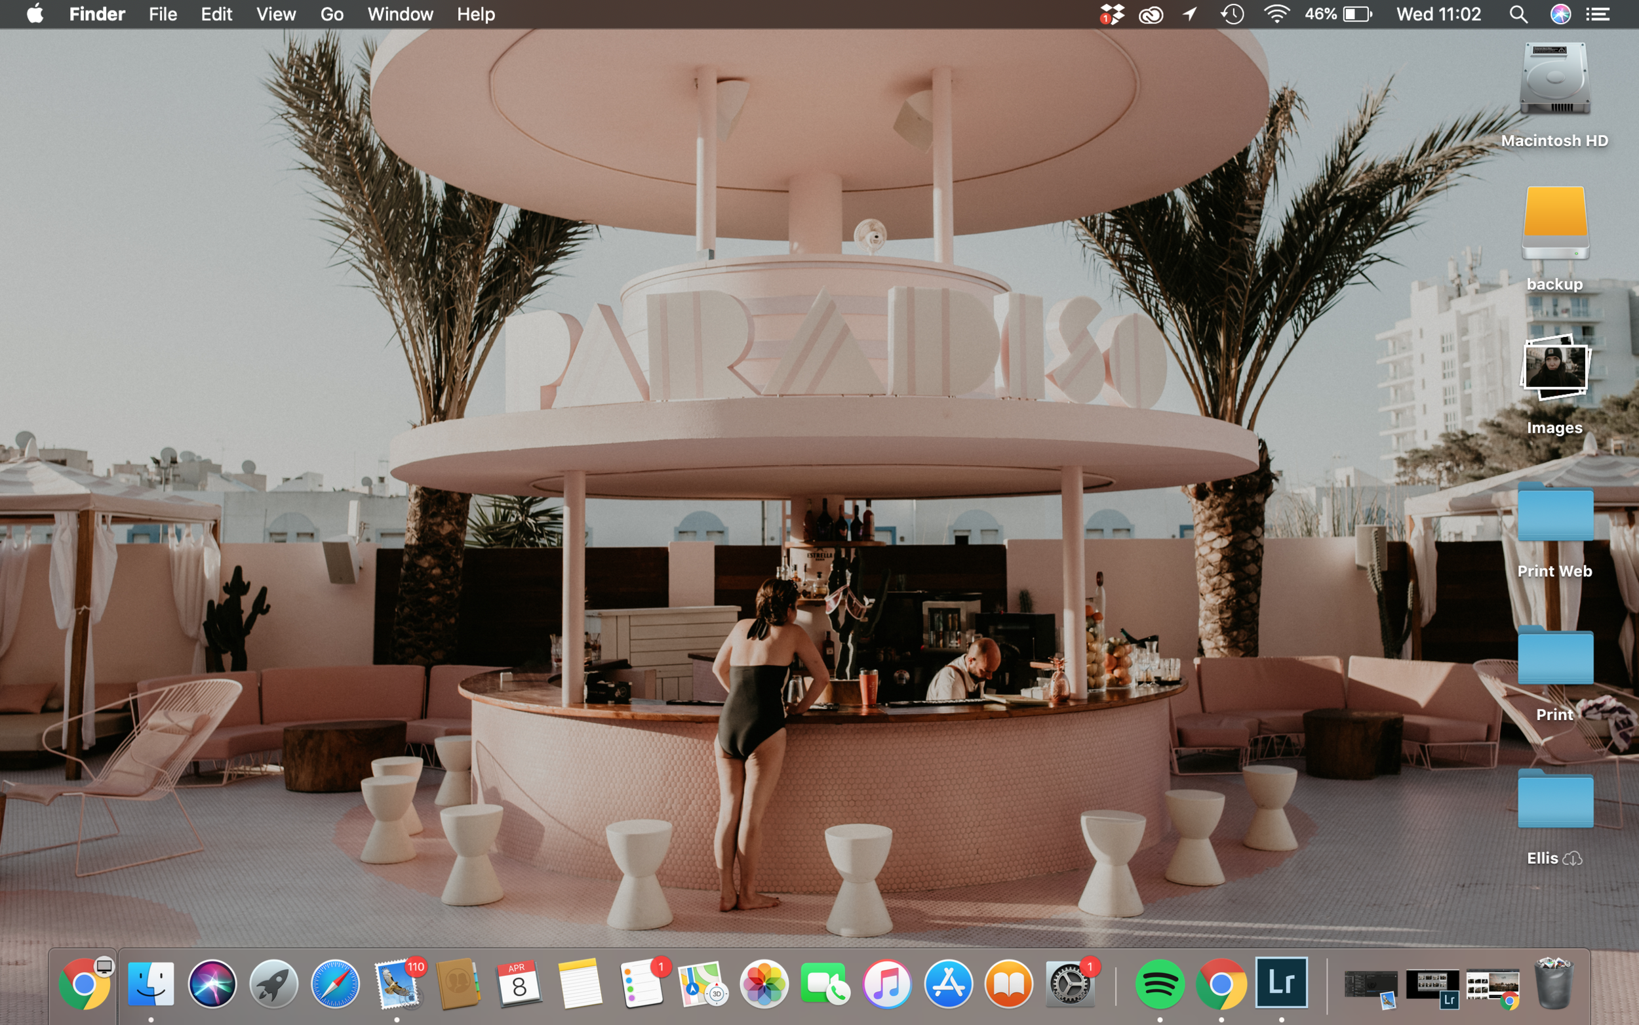
Task: Click the battery status showing 46%
Action: (1338, 14)
